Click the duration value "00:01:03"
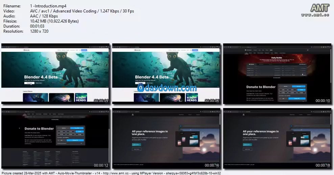Viewport: 334px width, 175px height. click(37, 26)
